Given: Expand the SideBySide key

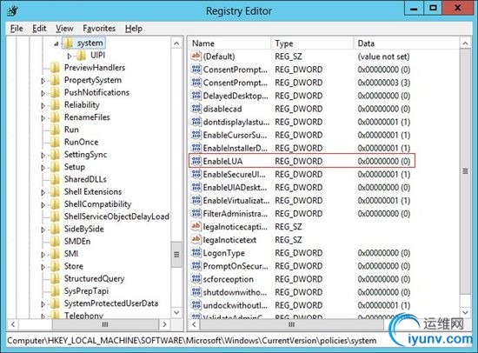Looking at the screenshot, I should click(x=43, y=230).
